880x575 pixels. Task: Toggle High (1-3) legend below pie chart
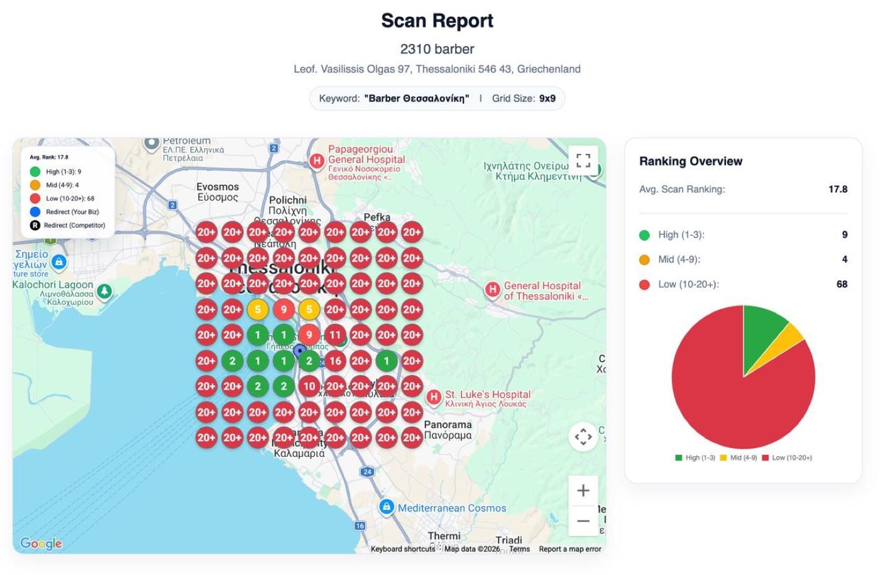[x=695, y=457]
